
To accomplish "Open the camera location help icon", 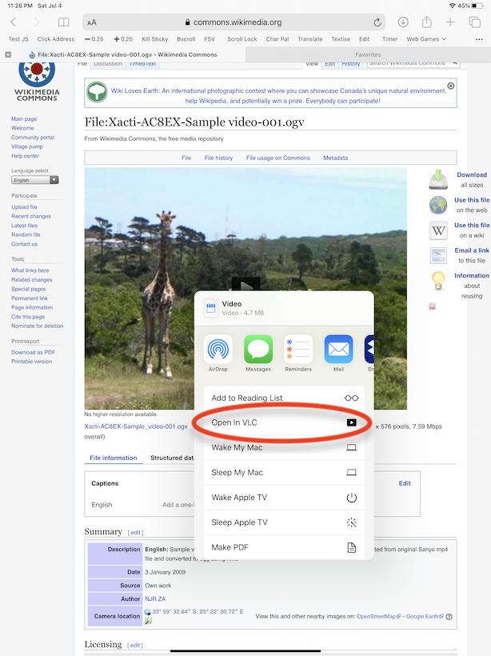I will 449,617.
